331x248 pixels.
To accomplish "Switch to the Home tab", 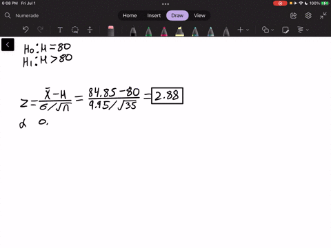I will coord(130,16).
